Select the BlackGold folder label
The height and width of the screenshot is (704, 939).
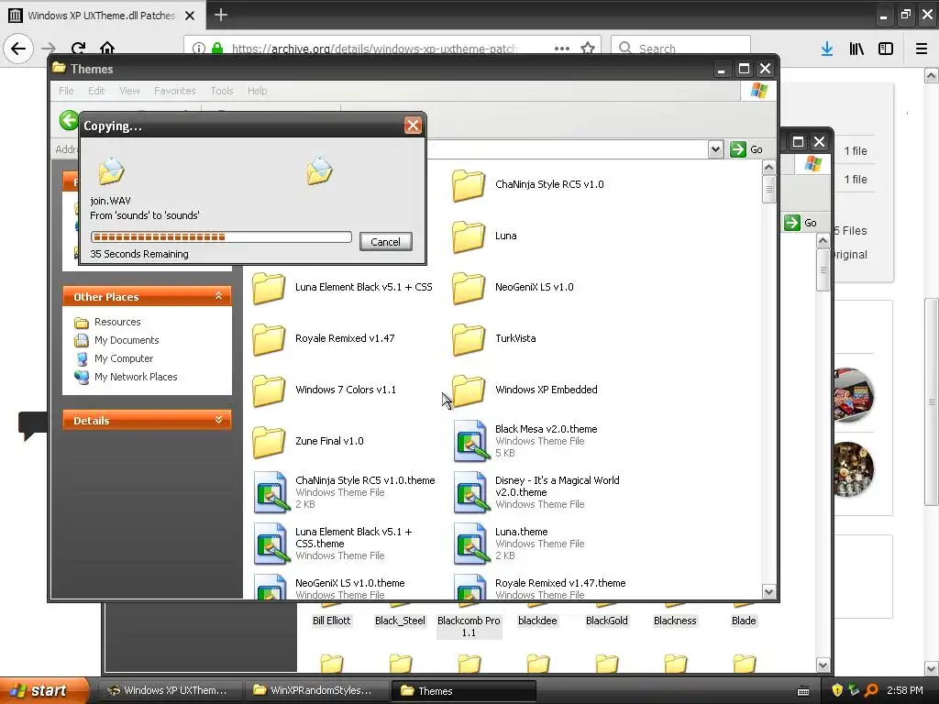(607, 621)
